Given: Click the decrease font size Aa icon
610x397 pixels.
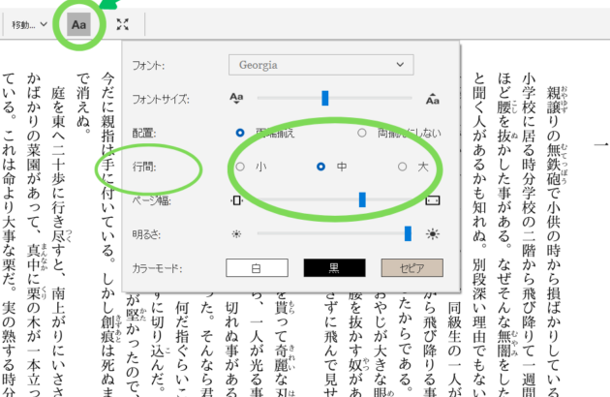Looking at the screenshot, I should (x=236, y=98).
